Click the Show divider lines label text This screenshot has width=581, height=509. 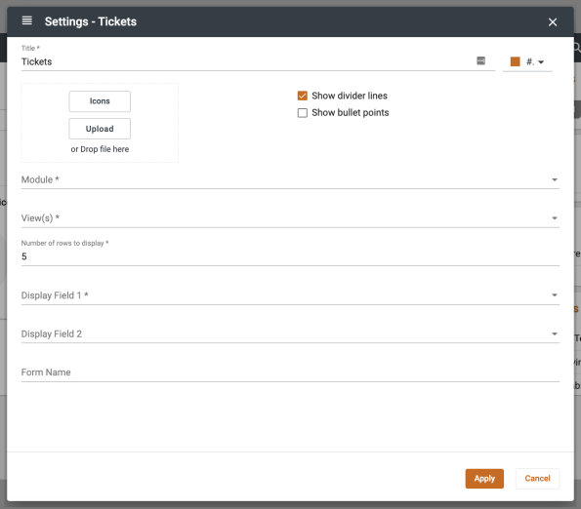tap(350, 96)
